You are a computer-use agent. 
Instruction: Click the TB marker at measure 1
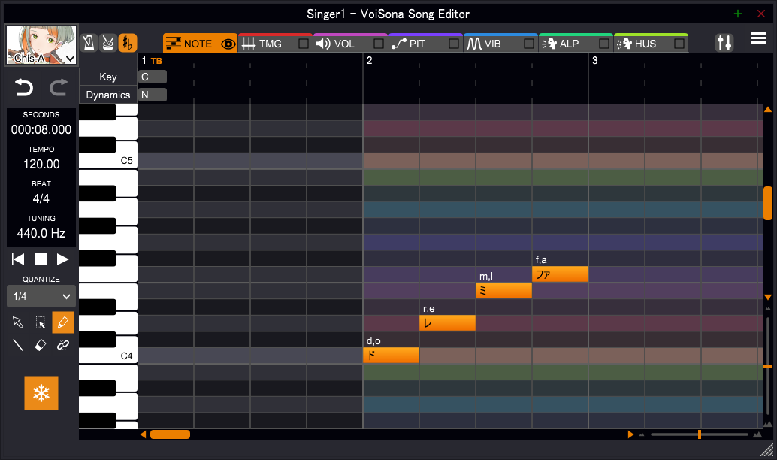[156, 61]
